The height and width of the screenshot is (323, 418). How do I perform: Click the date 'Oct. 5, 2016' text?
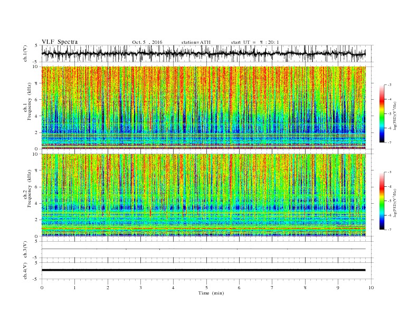[x=147, y=42]
